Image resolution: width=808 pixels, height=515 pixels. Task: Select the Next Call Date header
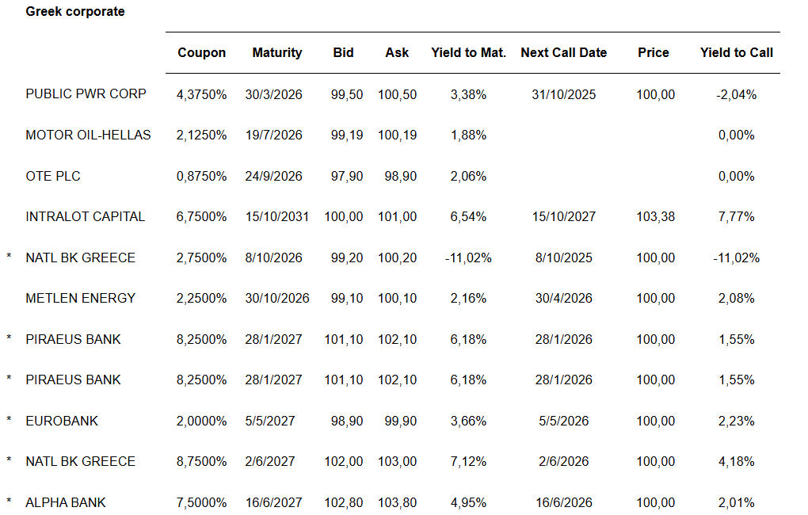point(563,53)
